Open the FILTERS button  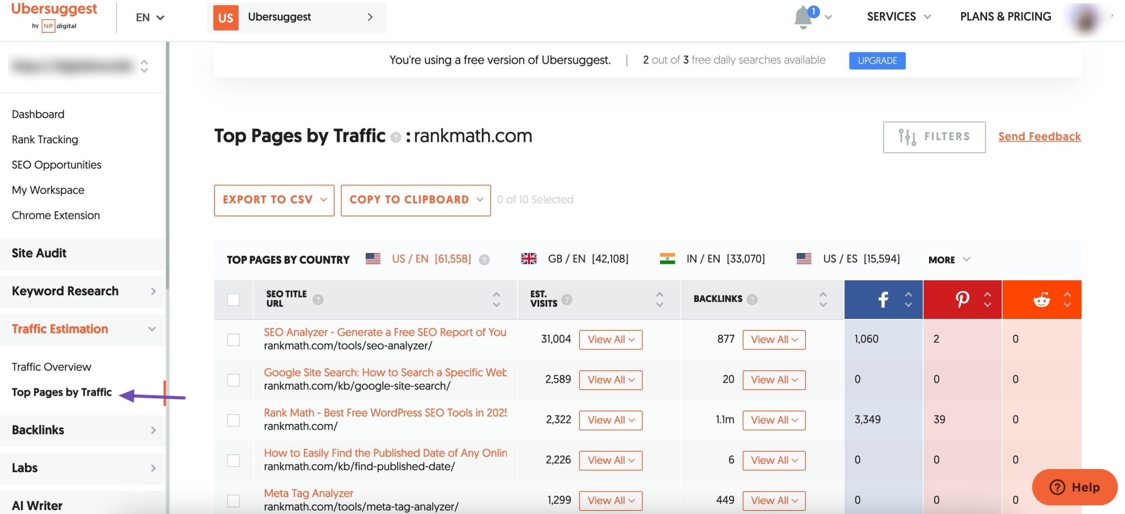[x=934, y=137]
